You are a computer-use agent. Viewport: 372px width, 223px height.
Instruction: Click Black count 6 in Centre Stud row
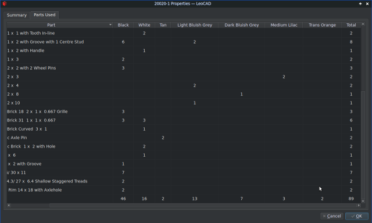(x=123, y=42)
